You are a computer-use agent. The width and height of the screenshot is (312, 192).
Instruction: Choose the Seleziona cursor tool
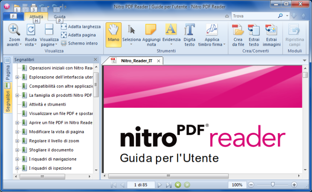(131, 30)
